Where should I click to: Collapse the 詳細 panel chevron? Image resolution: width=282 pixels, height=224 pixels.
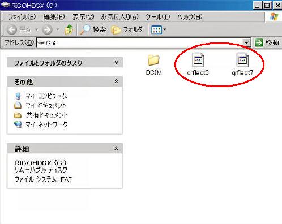[x=116, y=148]
